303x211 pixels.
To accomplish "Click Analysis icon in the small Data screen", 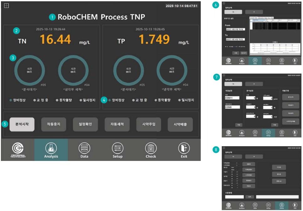I will [242, 60].
